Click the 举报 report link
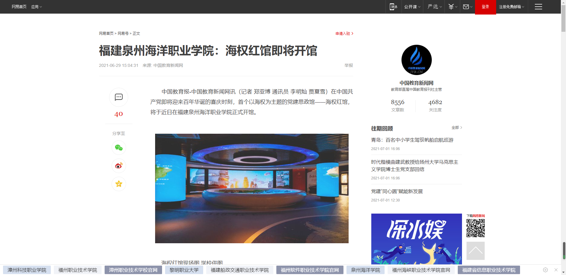This screenshot has height=275, width=566. 349,65
